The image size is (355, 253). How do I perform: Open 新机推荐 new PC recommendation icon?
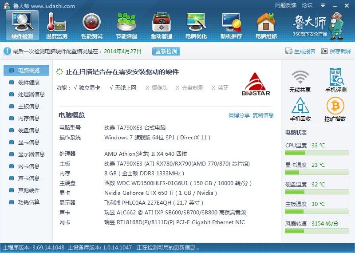tap(231, 26)
